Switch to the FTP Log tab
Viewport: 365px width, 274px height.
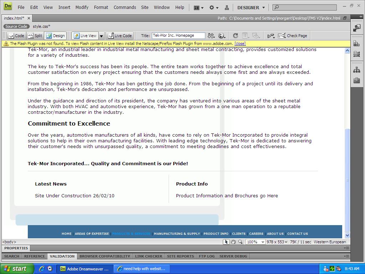(207, 256)
